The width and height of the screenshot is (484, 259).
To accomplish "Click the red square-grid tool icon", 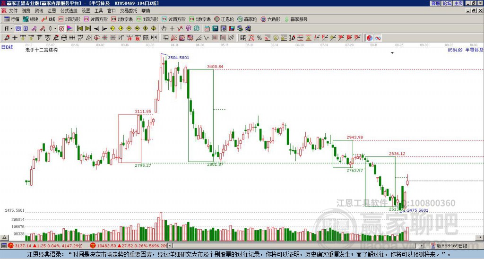I will click(214, 38).
